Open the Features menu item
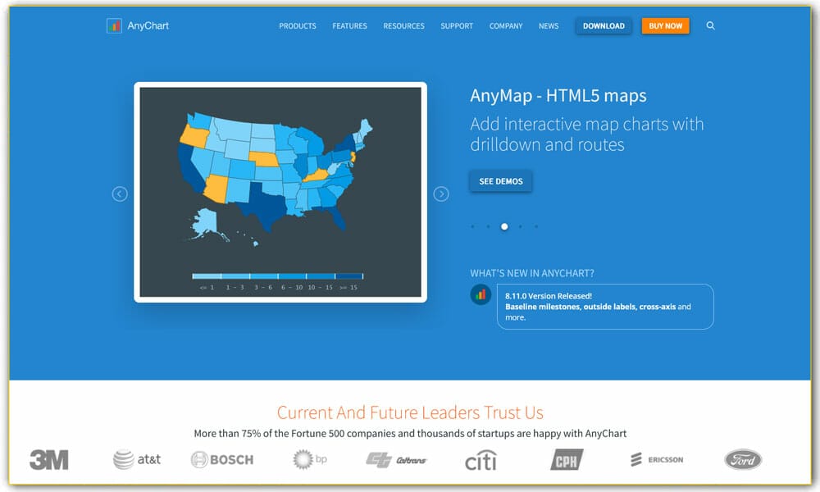 click(349, 26)
